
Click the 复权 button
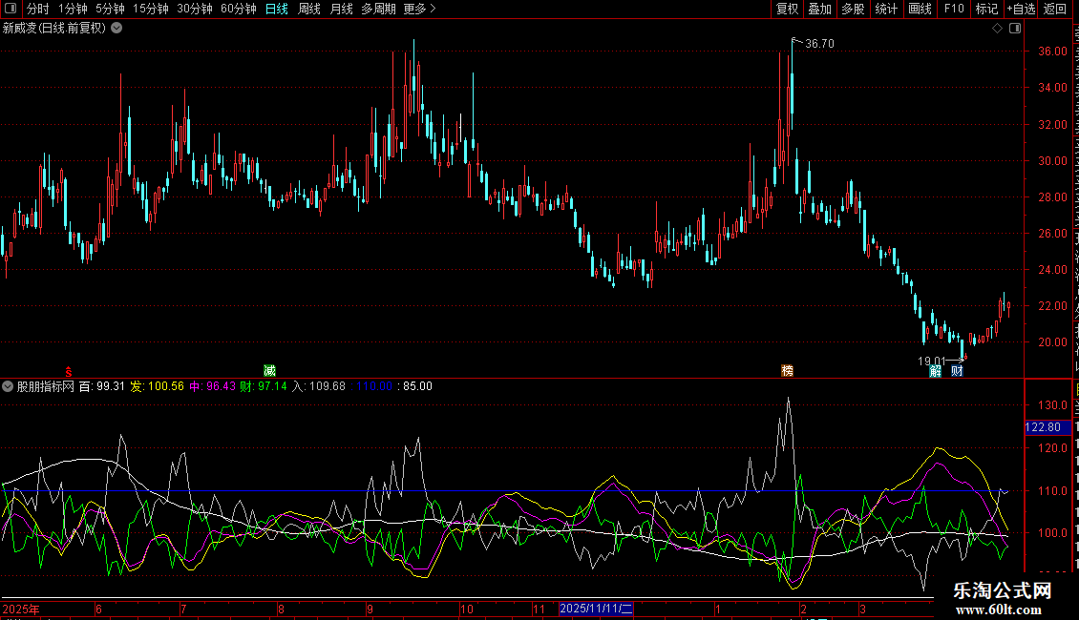(787, 9)
